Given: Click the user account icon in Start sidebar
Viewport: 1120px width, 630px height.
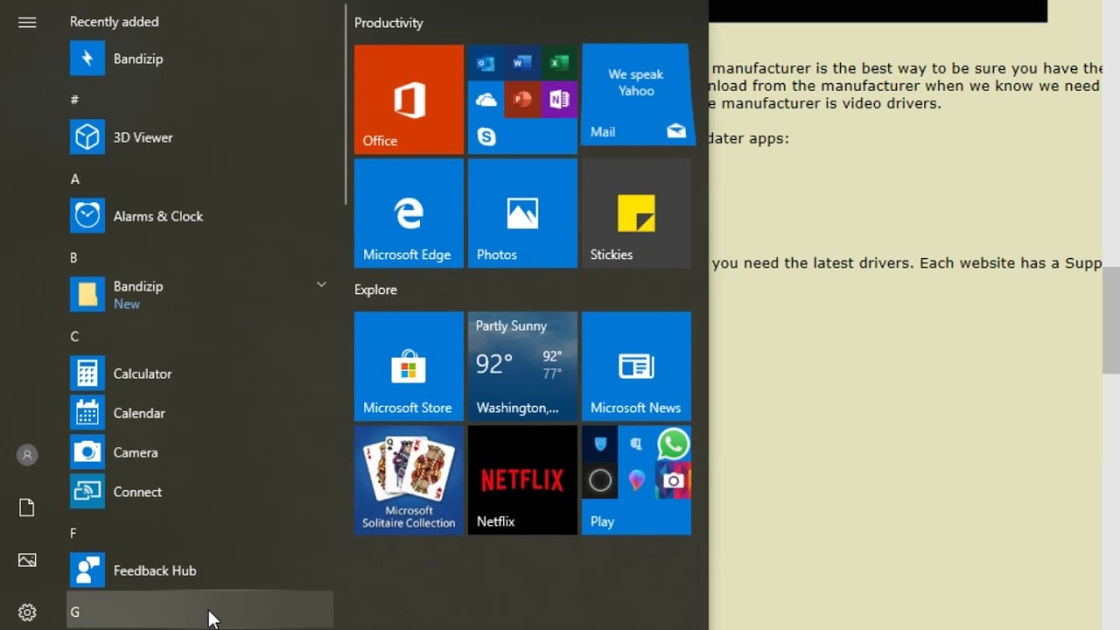Looking at the screenshot, I should (27, 455).
